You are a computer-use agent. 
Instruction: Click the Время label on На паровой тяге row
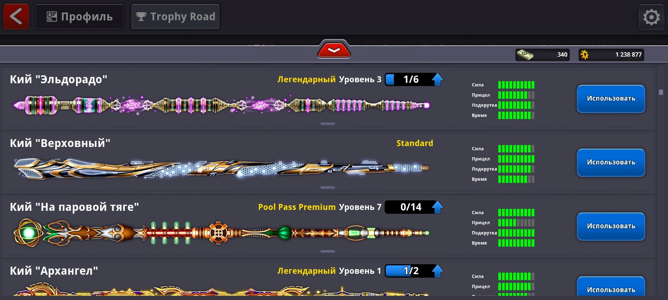[x=479, y=243]
